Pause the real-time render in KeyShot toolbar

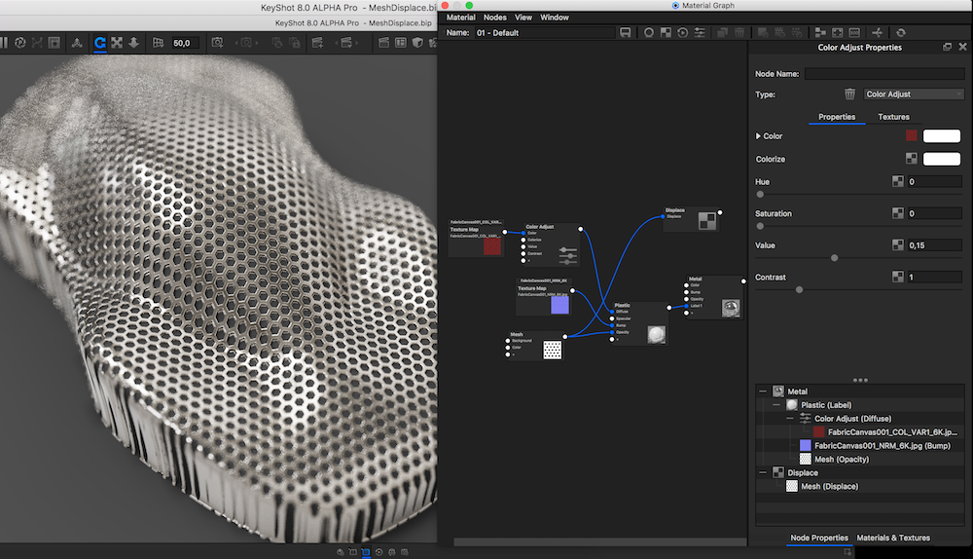4,43
